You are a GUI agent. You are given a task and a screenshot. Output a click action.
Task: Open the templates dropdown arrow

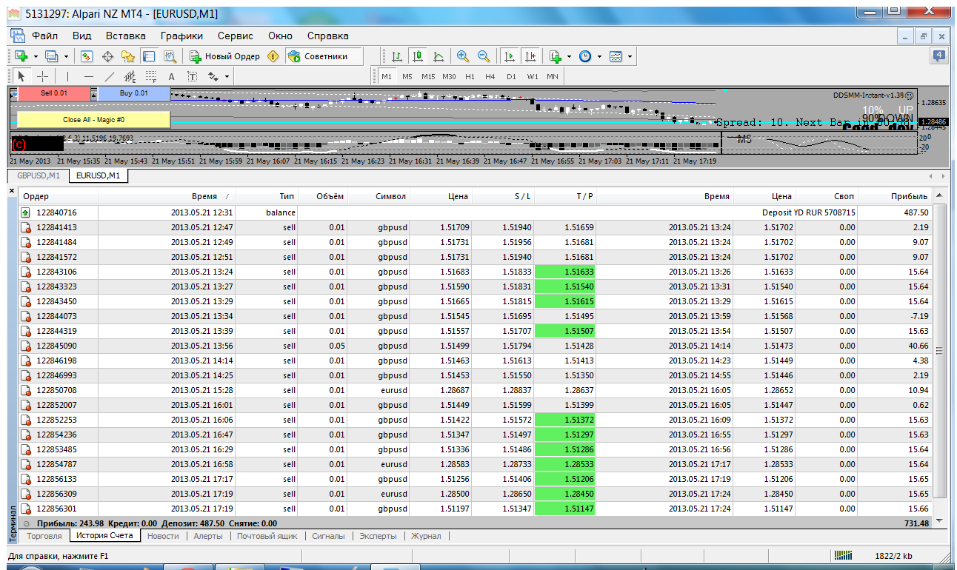[630, 56]
